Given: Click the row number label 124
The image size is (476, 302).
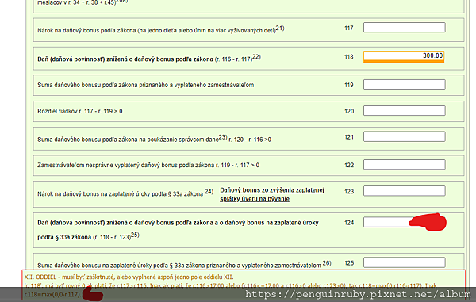Looking at the screenshot, I should point(349,223).
